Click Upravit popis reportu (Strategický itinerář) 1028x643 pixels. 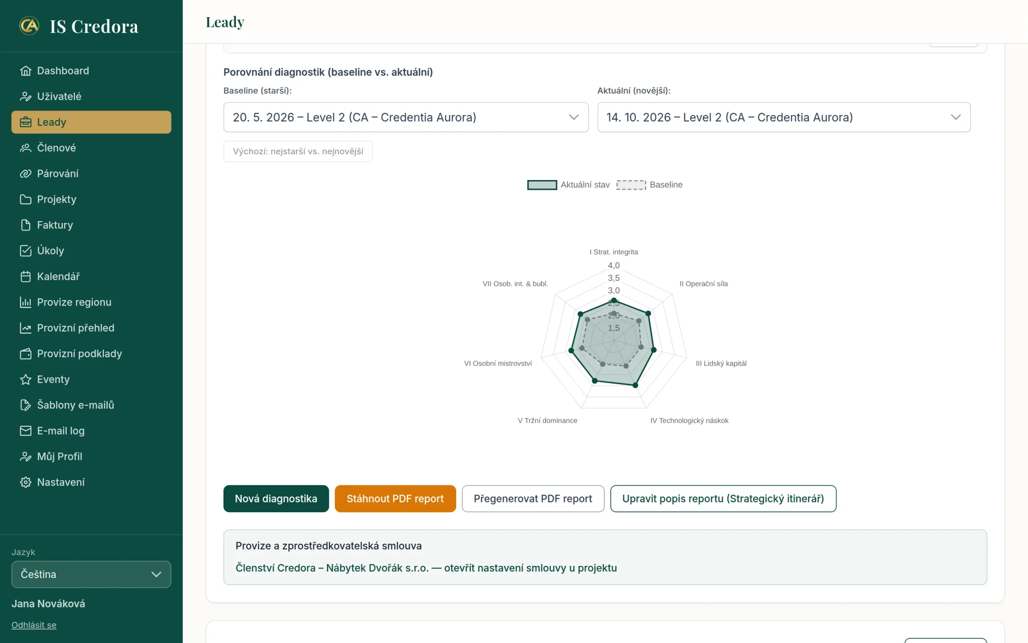point(723,499)
